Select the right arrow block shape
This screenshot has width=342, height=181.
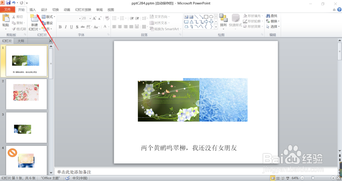point(206,22)
